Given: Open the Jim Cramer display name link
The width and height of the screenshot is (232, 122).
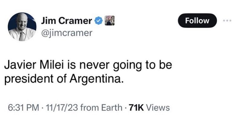Looking at the screenshot, I should click(66, 21).
